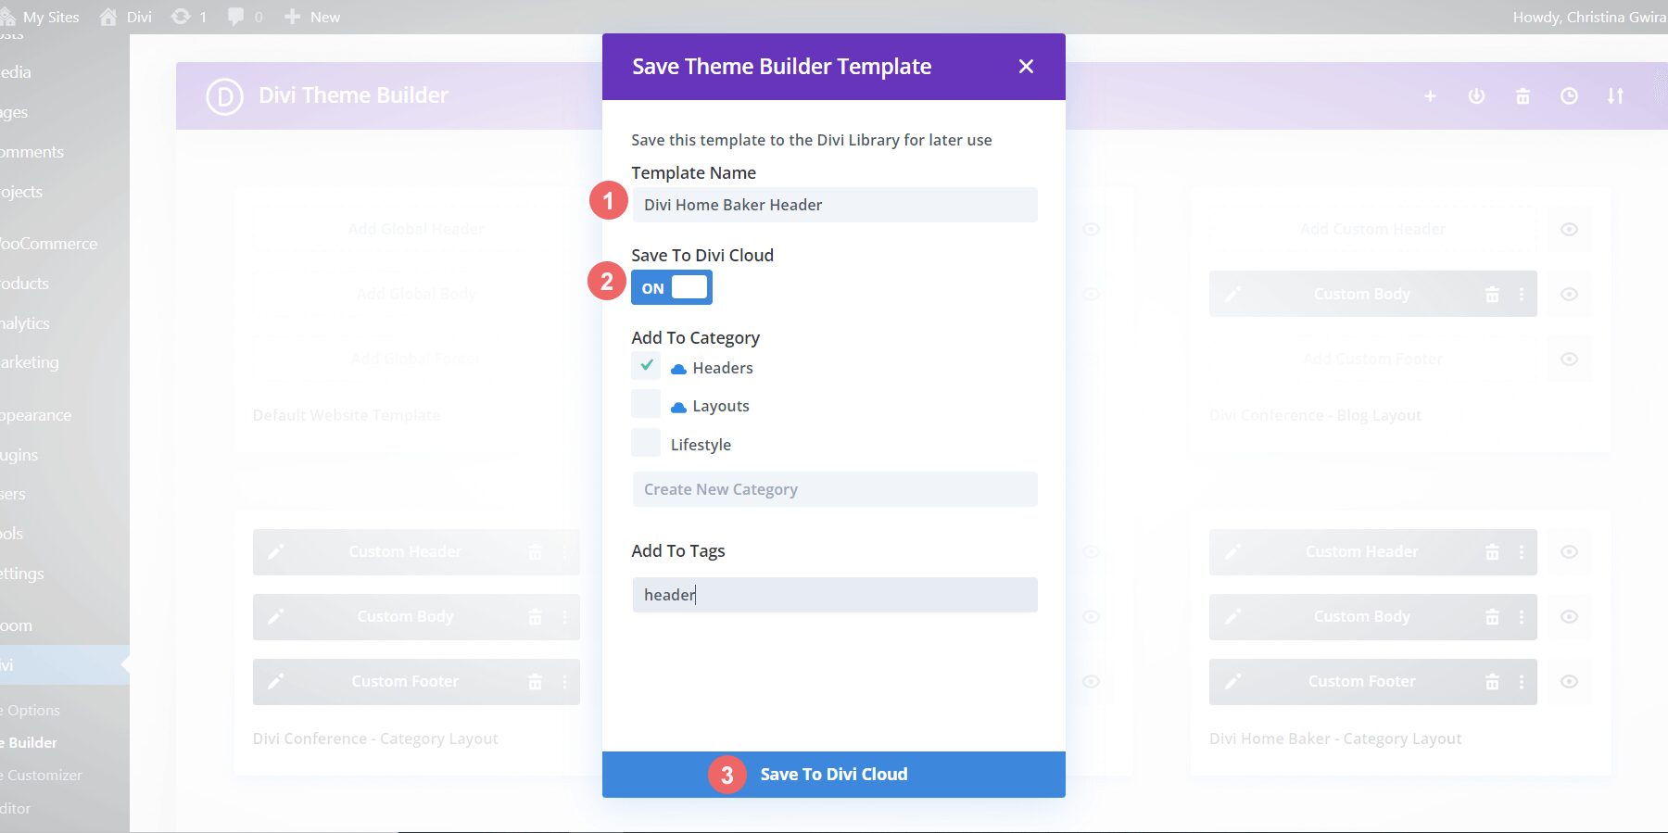This screenshot has height=833, width=1668.
Task: Delete Baker Category Custom Header trash icon
Action: (x=1492, y=551)
